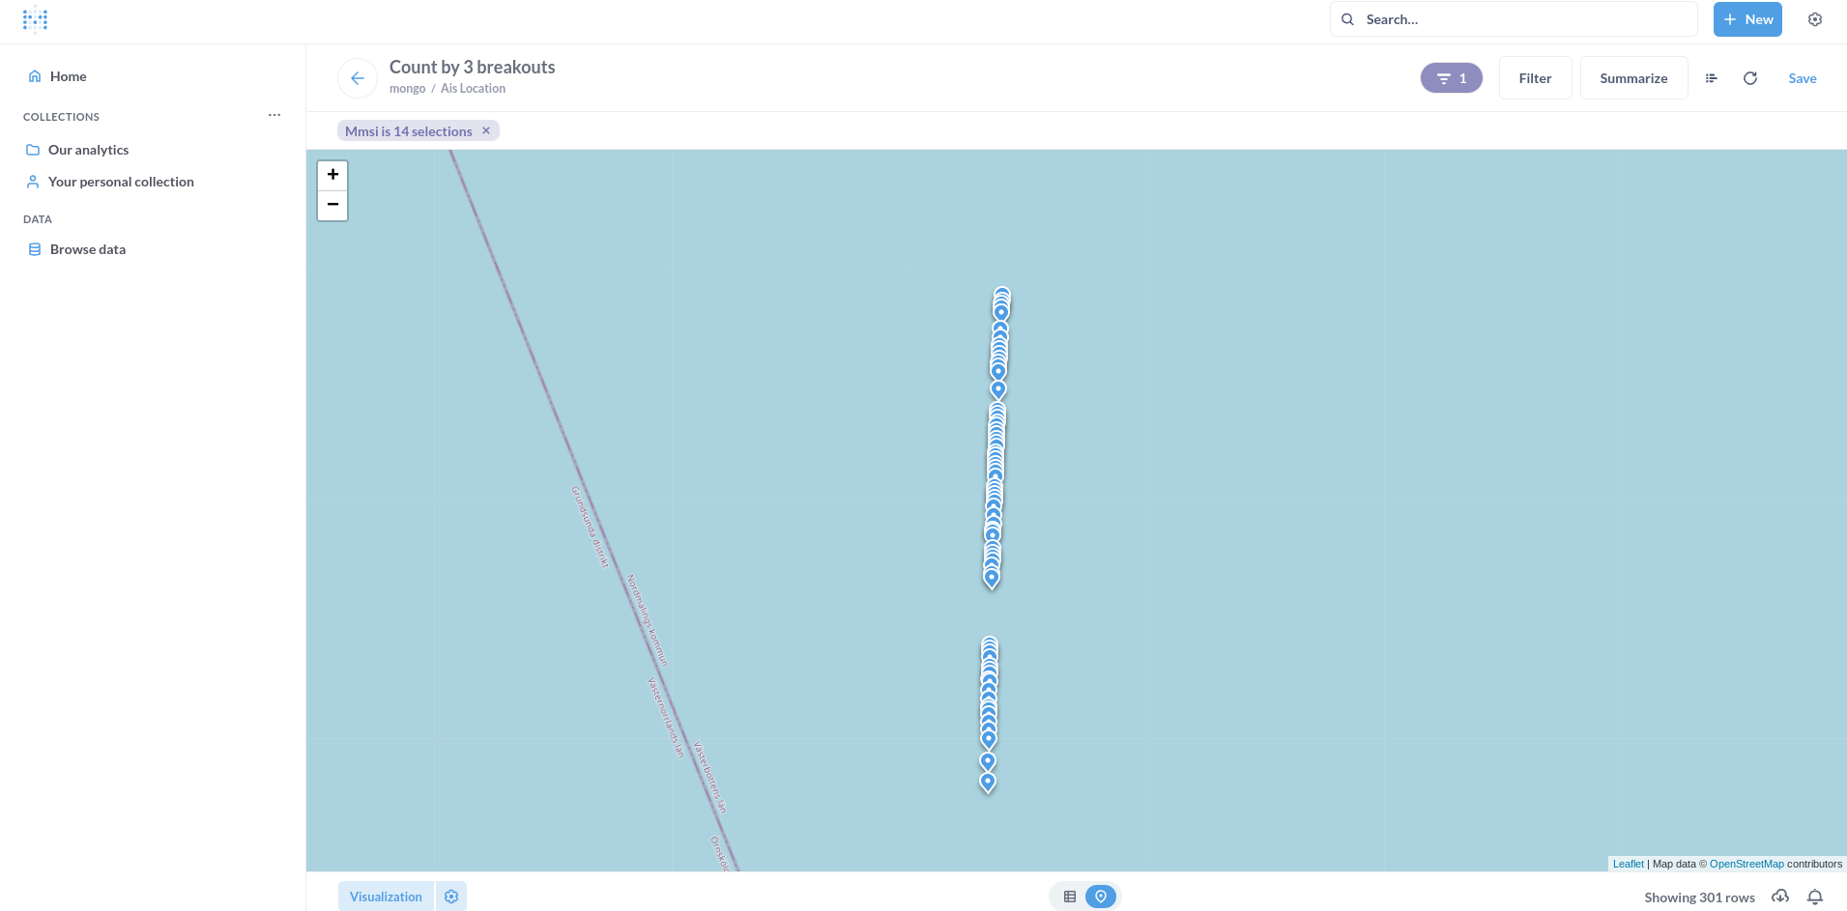This screenshot has width=1847, height=911.
Task: Open visualization settings gear
Action: point(451,897)
